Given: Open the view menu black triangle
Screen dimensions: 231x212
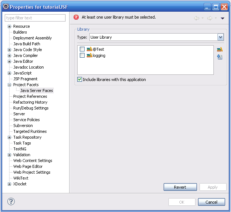Looking at the screenshot, I should point(223,18).
